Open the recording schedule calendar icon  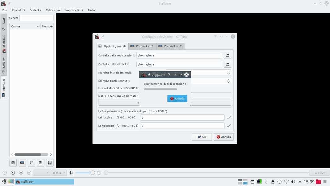coord(41,162)
